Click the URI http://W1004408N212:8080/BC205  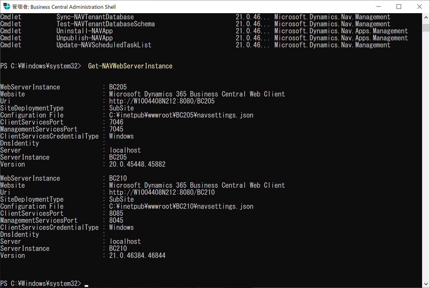162,101
